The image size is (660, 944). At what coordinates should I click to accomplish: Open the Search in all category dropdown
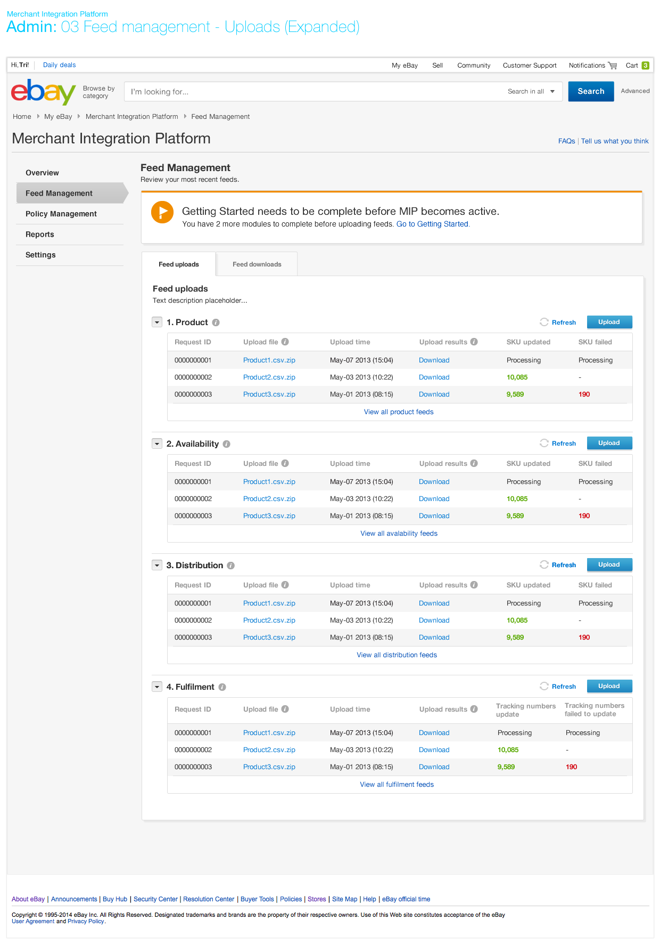pos(531,92)
